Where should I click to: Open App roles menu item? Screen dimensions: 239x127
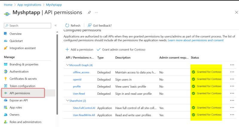16,108
